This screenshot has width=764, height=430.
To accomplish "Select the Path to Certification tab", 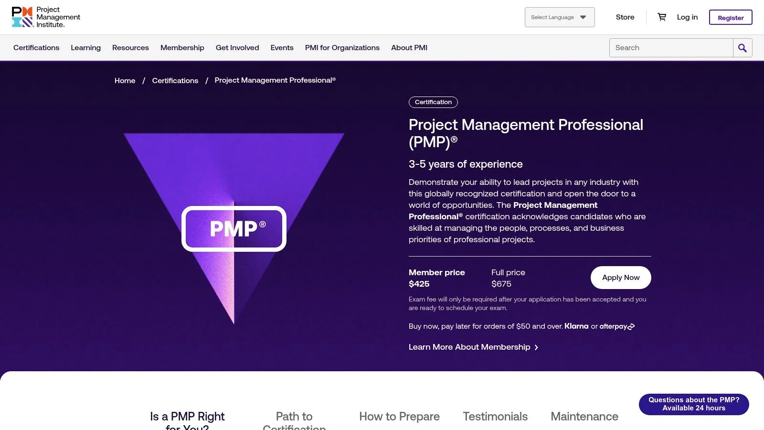I will (294, 420).
